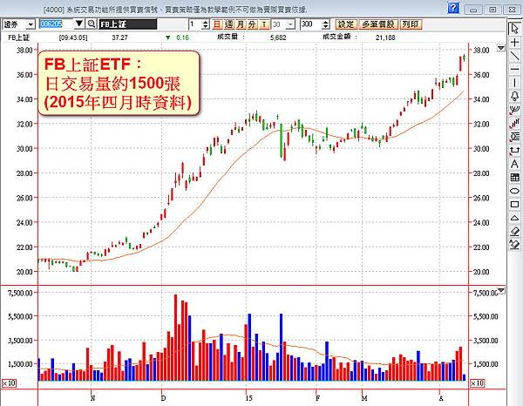
Task: Click the 設定 settings button
Action: tap(345, 24)
